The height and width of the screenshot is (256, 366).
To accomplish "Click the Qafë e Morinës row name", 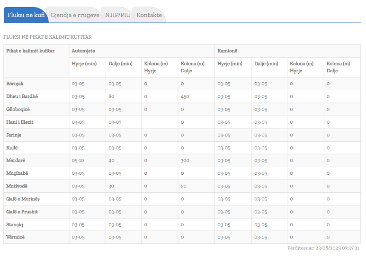I will click(24, 199).
